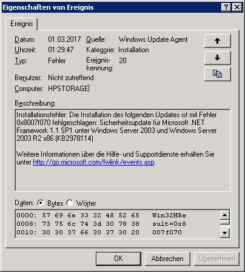Screen dimensions: 245x272
Task: Click the decoded text 007f070
Action: pos(167,232)
